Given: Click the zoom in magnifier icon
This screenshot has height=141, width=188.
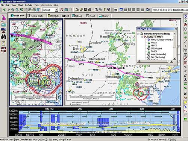Looking at the screenshot, I should 13,10.
